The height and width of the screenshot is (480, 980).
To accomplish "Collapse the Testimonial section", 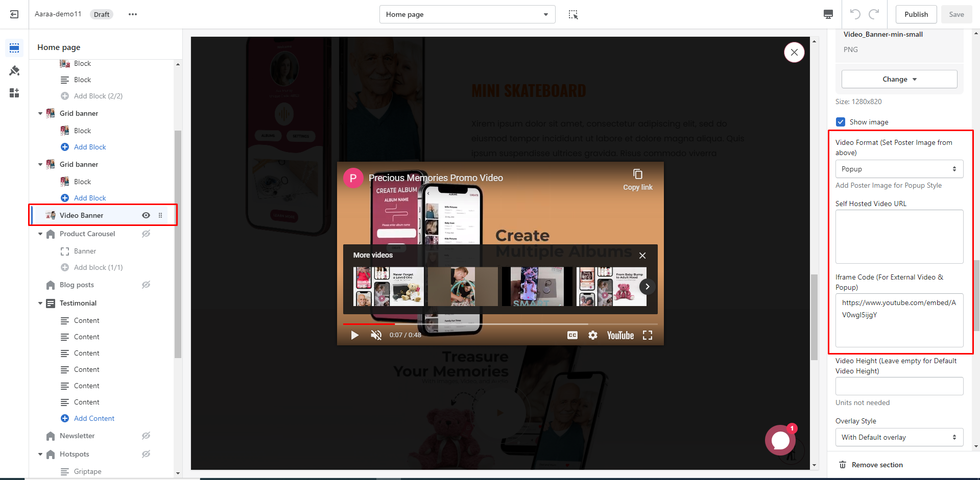I will coord(40,303).
